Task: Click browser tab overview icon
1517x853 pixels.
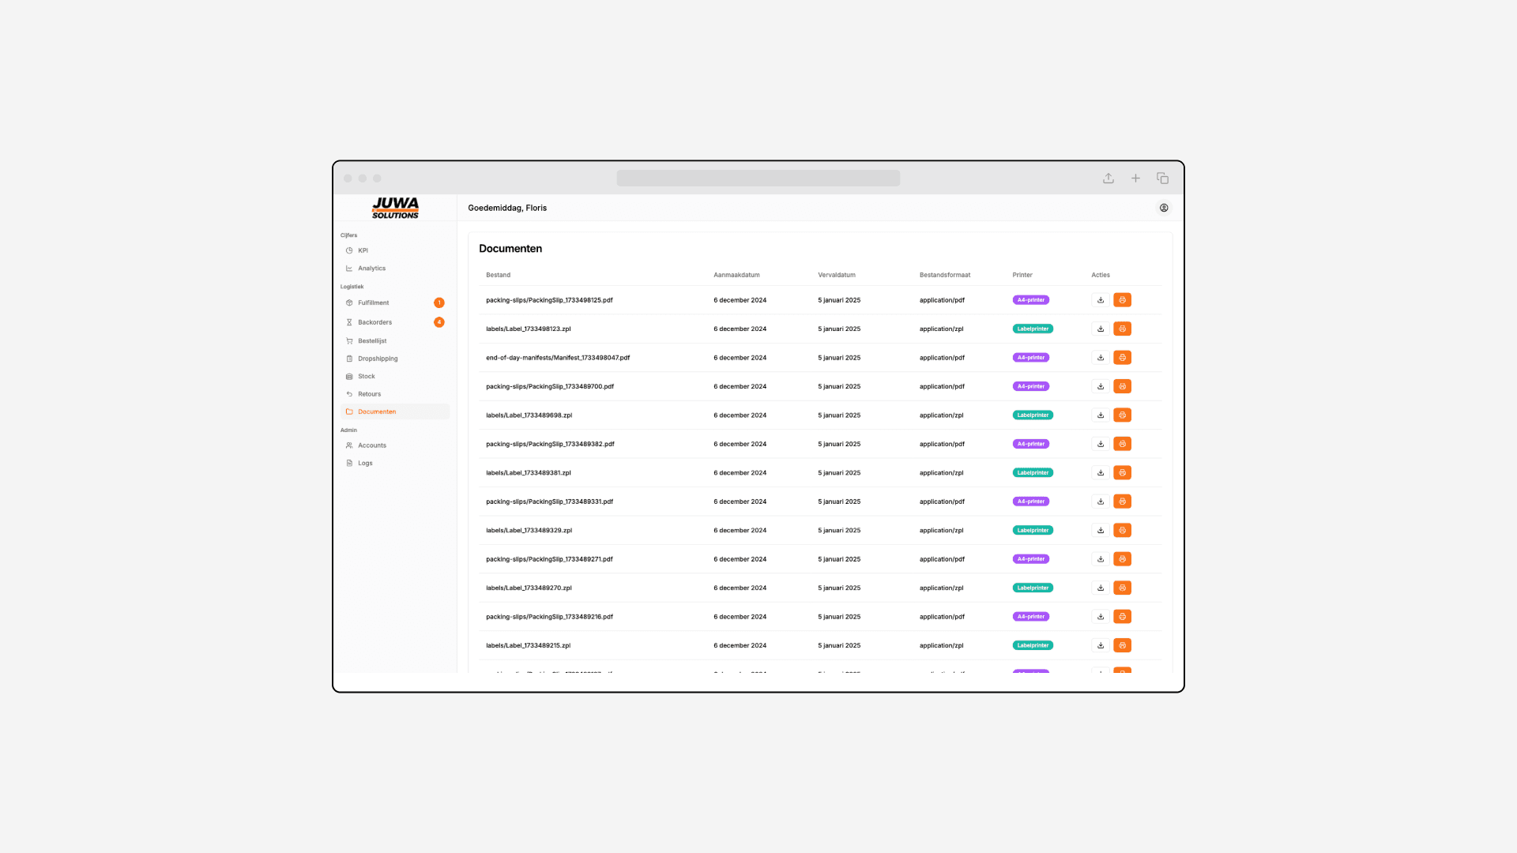Action: (1162, 178)
